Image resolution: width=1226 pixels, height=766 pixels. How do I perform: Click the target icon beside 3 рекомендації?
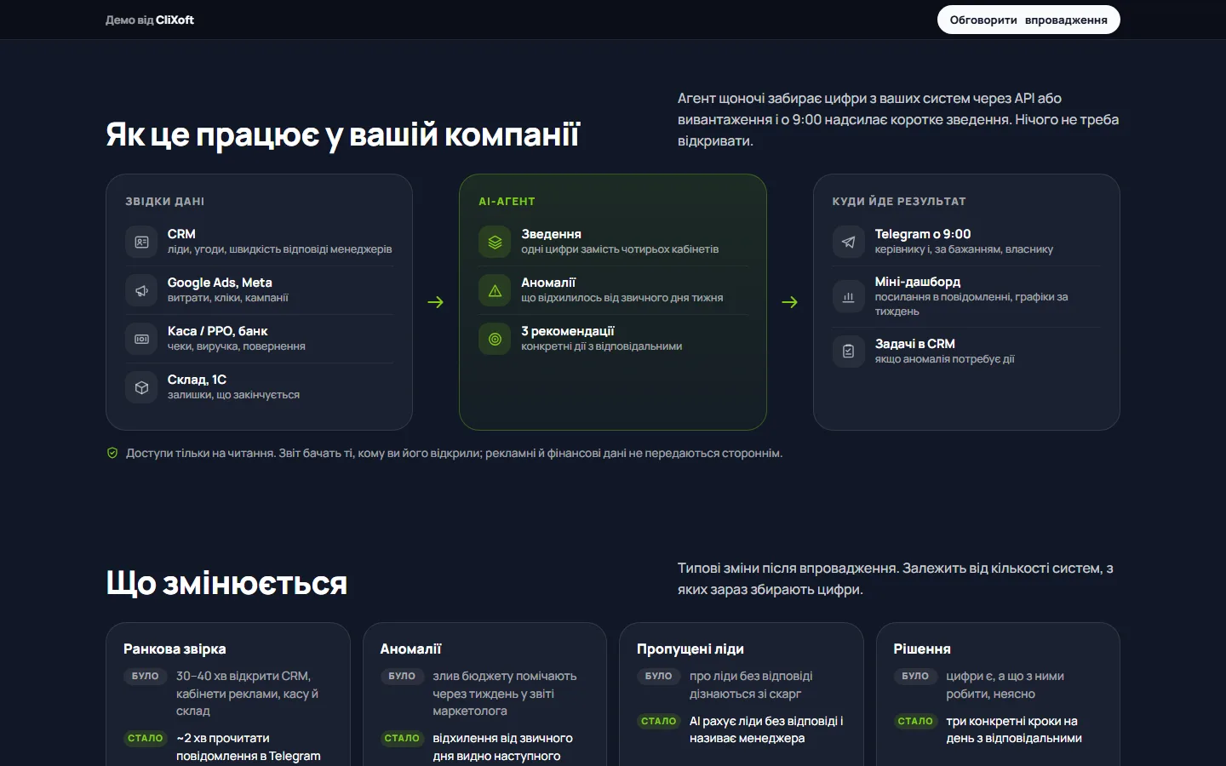click(495, 339)
